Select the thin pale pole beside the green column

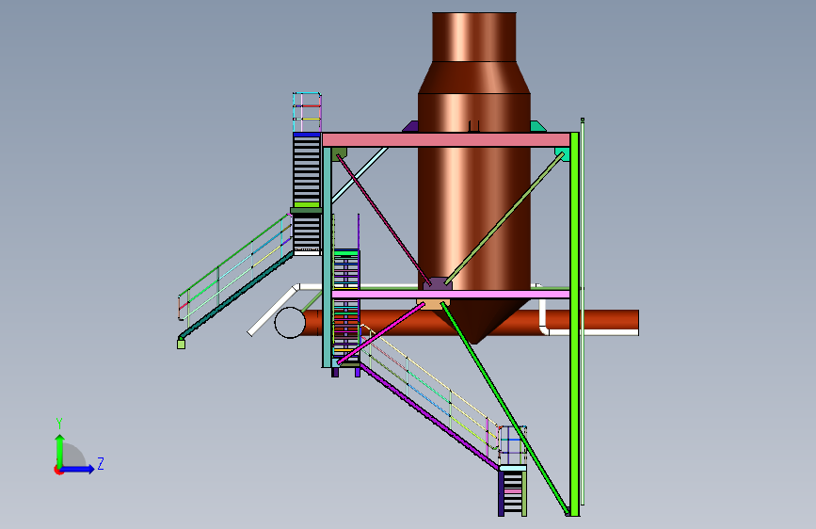[583, 312]
